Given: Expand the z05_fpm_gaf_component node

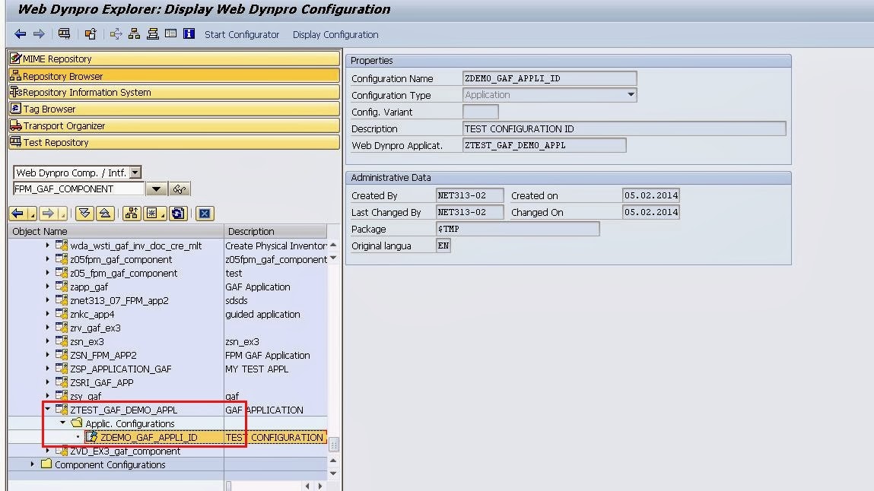Looking at the screenshot, I should [47, 273].
